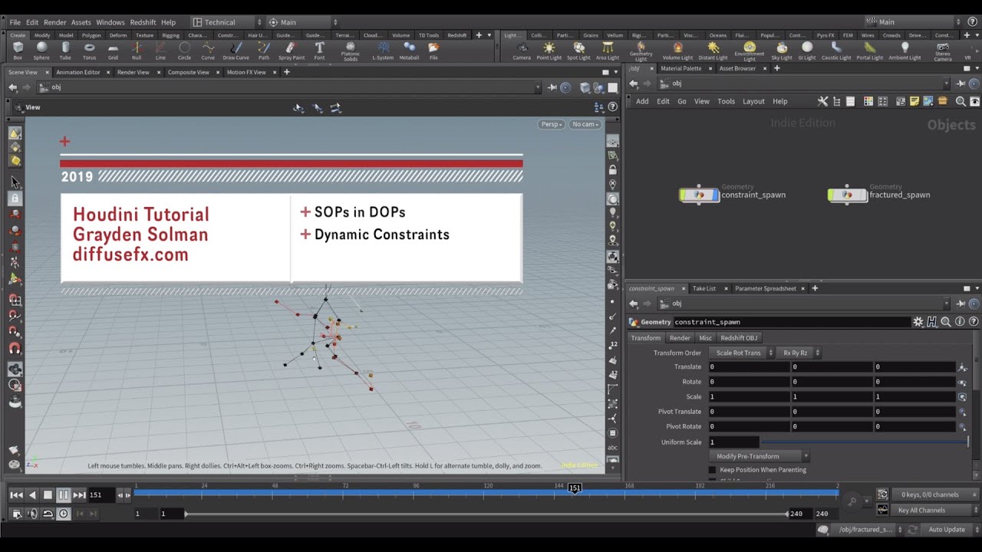The height and width of the screenshot is (552, 982).
Task: Add a Point Light from the shelf
Action: (x=549, y=51)
